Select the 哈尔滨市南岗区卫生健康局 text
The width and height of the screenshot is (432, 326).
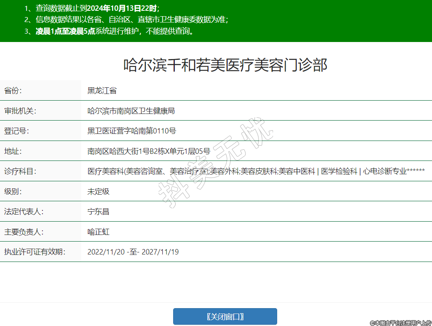click(x=131, y=111)
